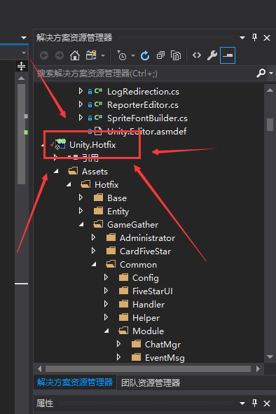This screenshot has height=414, width=276.
Task: Expand the SpriteFontBuilder.cs node
Action: tap(81, 118)
